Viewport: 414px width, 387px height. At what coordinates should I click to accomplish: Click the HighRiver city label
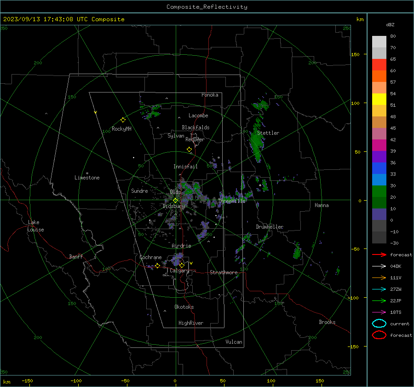click(191, 323)
